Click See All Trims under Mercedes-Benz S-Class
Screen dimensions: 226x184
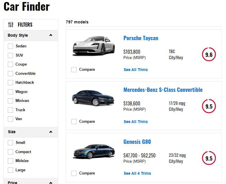(x=136, y=122)
